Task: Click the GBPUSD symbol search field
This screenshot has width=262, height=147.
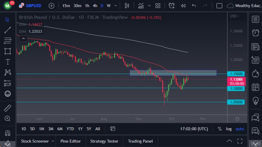Action: click(x=33, y=6)
